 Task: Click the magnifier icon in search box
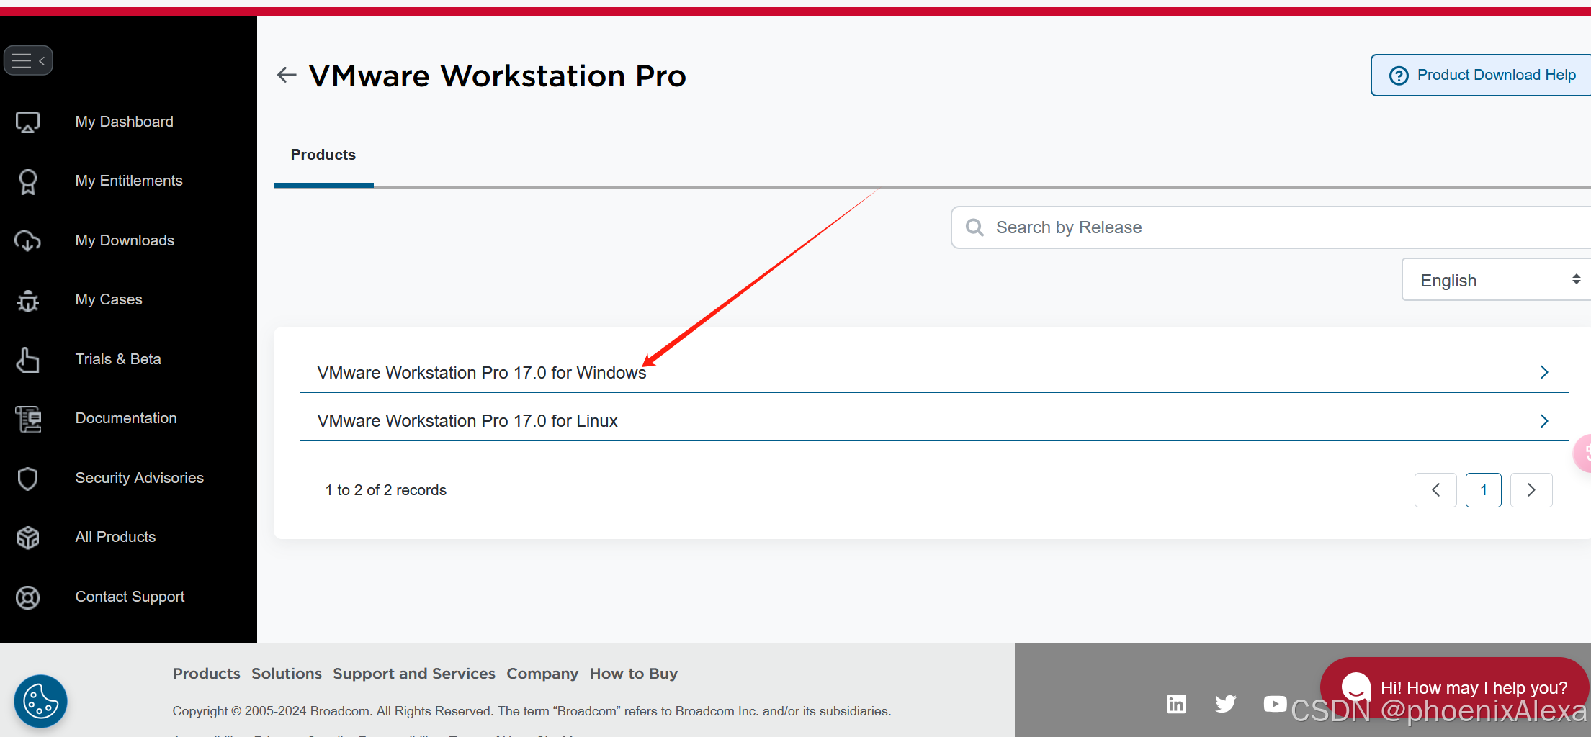(x=974, y=227)
